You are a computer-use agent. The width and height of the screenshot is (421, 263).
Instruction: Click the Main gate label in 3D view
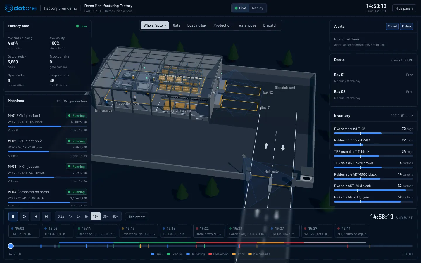point(272,172)
